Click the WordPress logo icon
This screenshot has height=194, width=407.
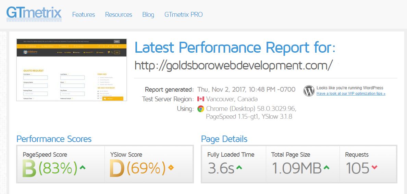point(309,91)
